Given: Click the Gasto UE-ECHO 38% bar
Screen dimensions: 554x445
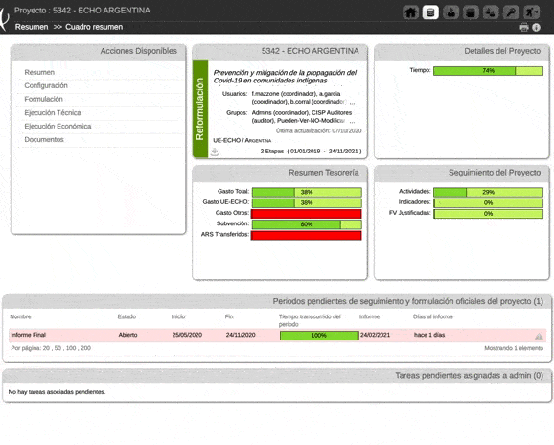Looking at the screenshot, I should point(307,203).
